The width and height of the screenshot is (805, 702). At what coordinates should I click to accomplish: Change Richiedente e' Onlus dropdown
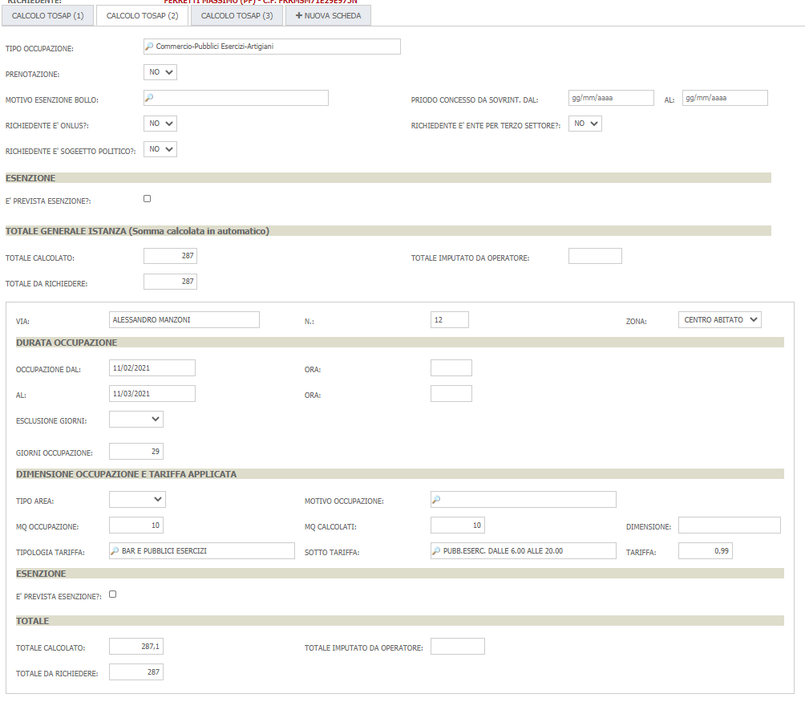(x=160, y=124)
